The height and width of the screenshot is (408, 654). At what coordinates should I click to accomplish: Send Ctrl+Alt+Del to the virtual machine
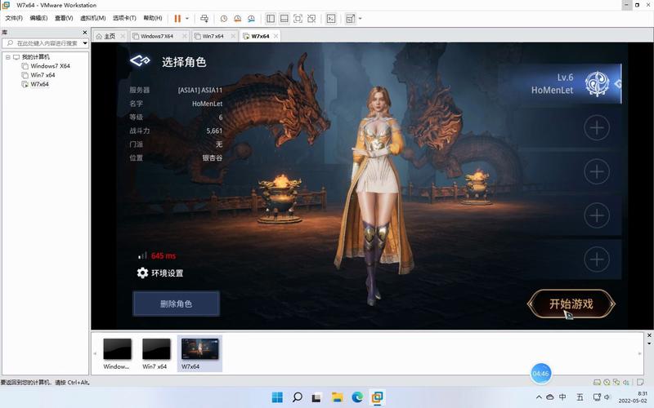[x=204, y=19]
